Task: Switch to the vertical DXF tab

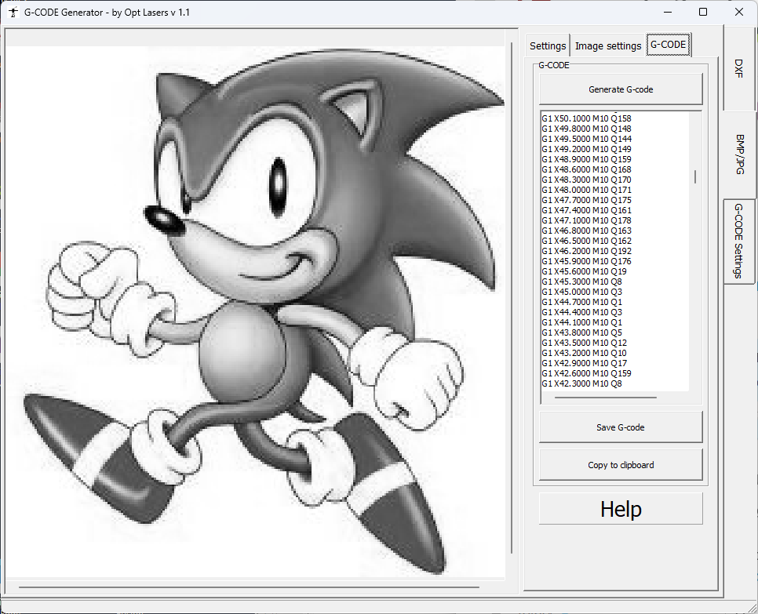Action: click(x=739, y=68)
